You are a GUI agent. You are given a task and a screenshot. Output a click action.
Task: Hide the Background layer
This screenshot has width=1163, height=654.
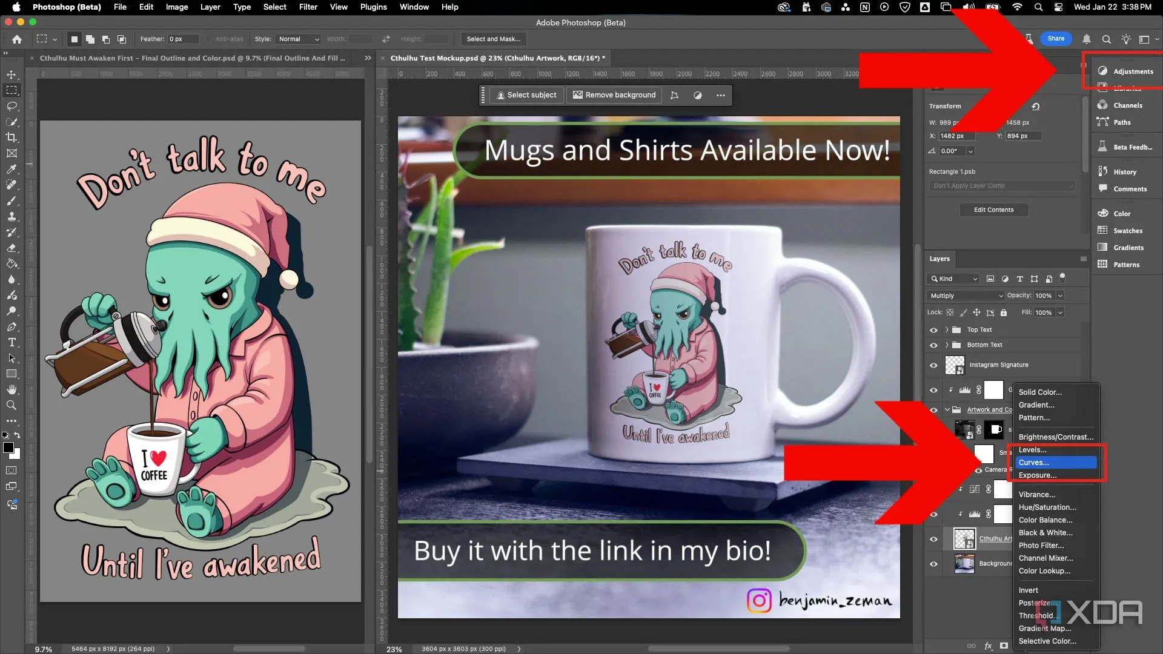coord(933,564)
